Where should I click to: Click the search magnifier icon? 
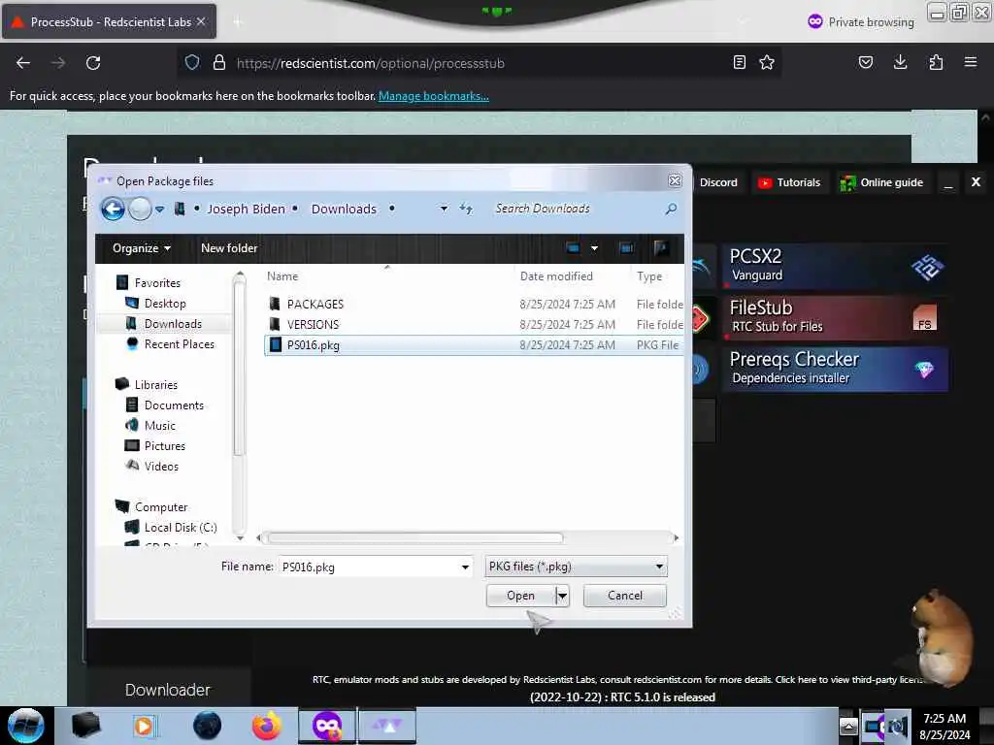click(671, 209)
